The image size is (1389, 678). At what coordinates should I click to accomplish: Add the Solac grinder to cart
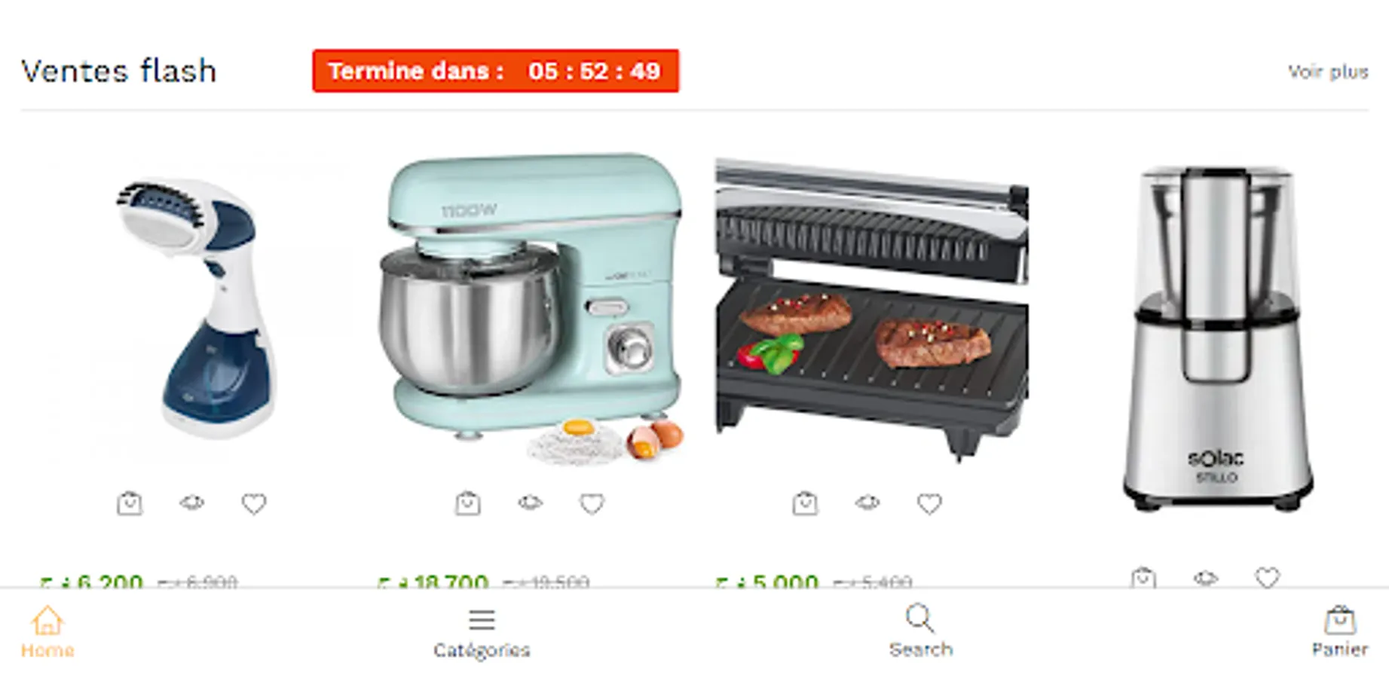[1143, 577]
